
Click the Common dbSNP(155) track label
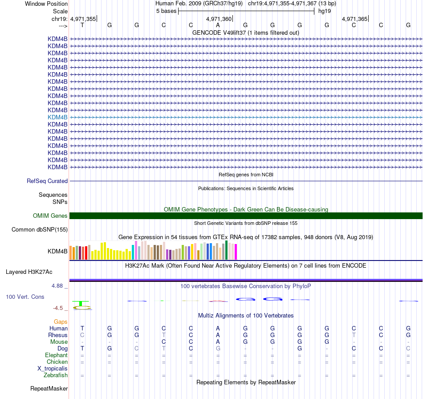(40, 230)
